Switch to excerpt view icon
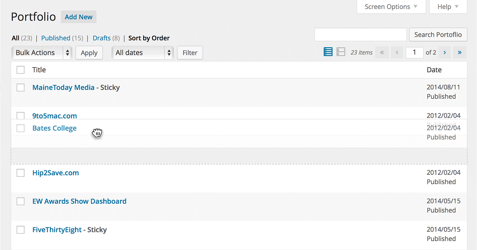The height and width of the screenshot is (250, 477). pyautogui.click(x=341, y=52)
